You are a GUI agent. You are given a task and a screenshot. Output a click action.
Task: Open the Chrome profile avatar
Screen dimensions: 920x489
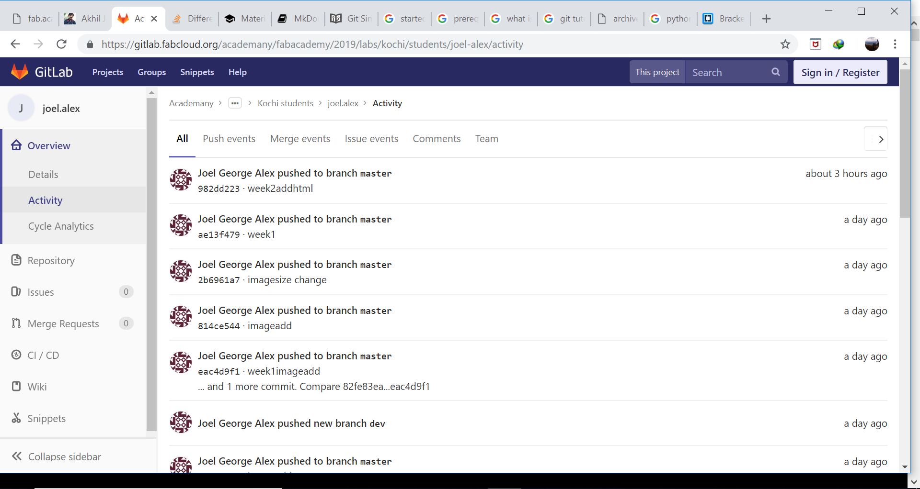point(872,44)
